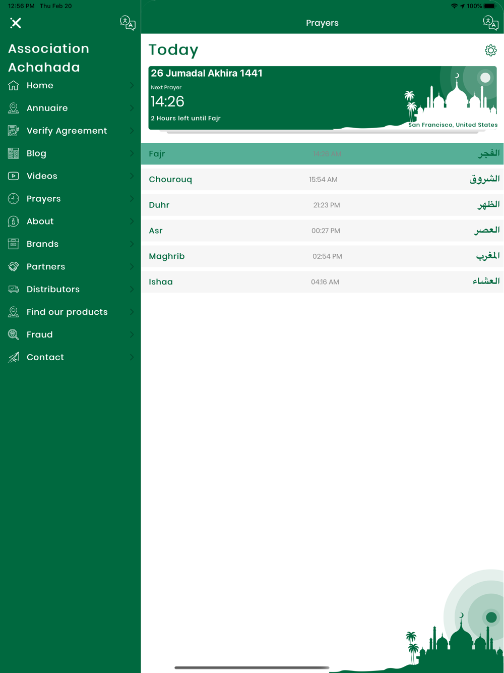This screenshot has width=504, height=673.
Task: Tap the status bar clock 12:56 PM
Action: tap(21, 6)
